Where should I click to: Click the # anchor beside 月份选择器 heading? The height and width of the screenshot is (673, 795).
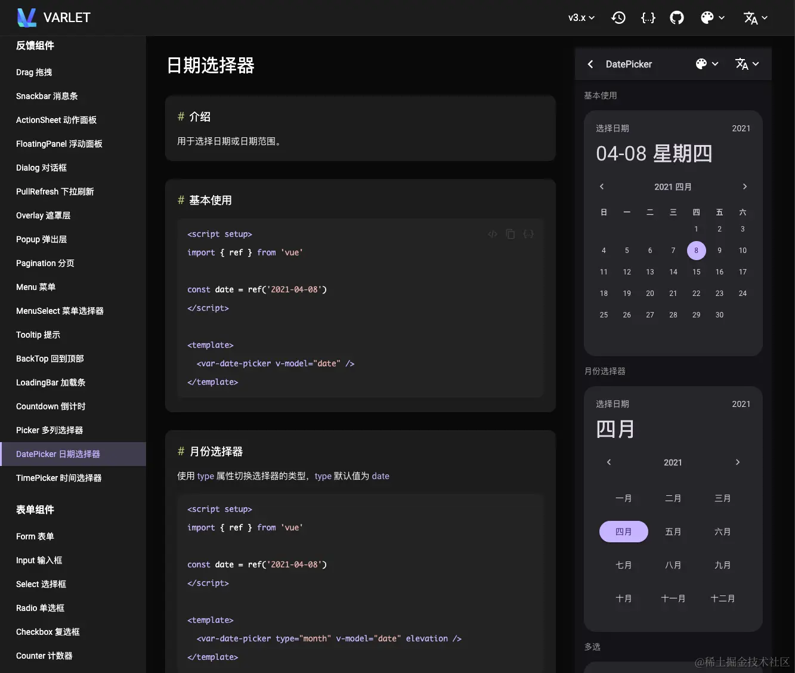click(x=181, y=452)
